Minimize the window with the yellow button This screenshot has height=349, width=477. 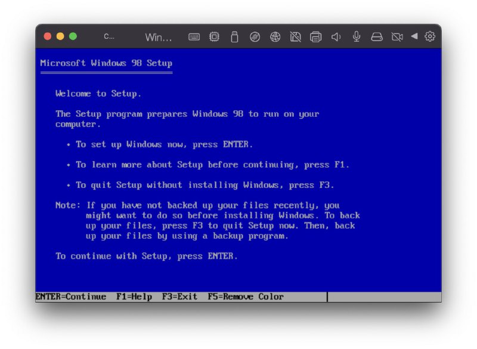coord(60,36)
